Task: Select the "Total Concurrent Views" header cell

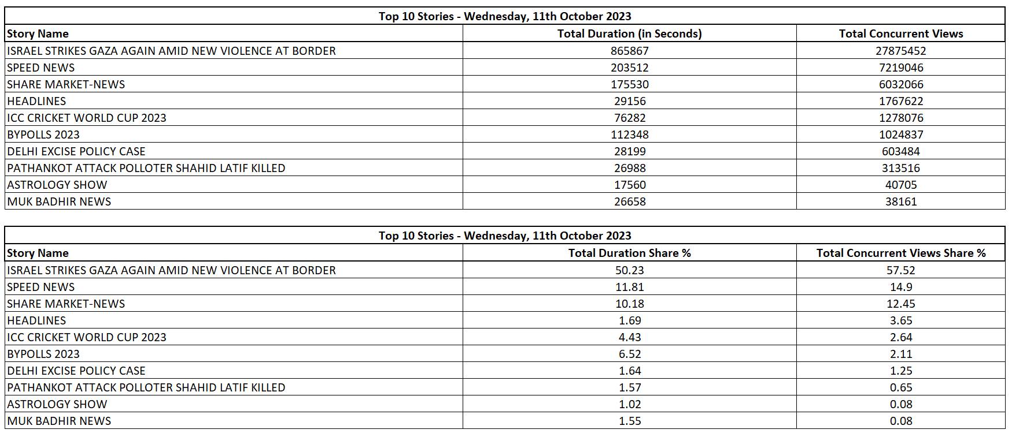Action: [900, 33]
